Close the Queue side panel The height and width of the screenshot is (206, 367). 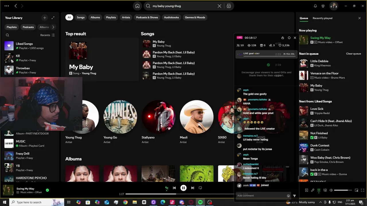360,18
